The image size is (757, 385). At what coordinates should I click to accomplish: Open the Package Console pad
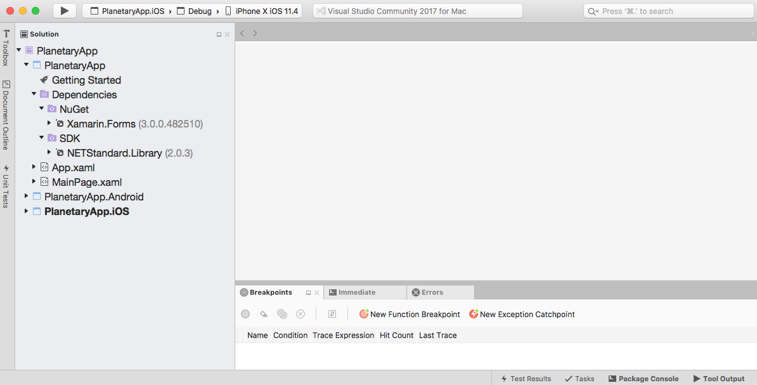click(x=643, y=379)
